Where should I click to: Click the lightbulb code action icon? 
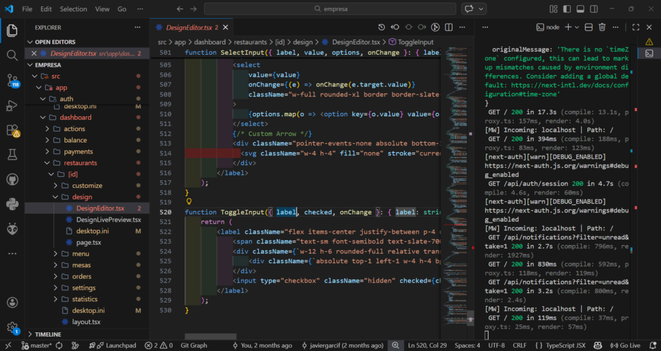[x=190, y=202]
